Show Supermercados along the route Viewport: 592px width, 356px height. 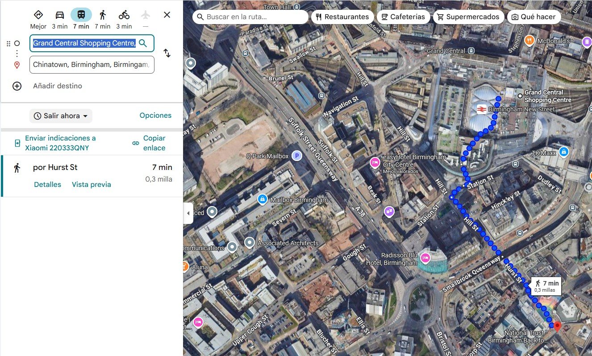click(468, 17)
